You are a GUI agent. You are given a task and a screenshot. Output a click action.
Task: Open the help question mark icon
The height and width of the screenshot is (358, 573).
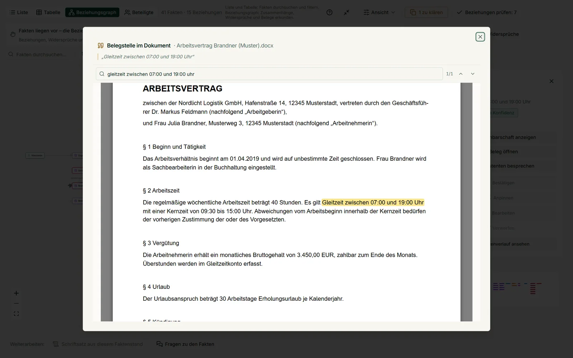coord(329,12)
